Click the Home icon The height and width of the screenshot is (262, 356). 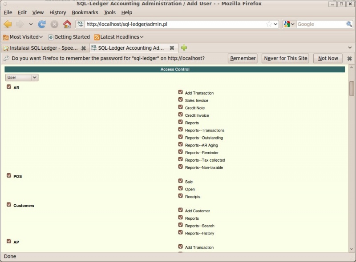(67, 24)
